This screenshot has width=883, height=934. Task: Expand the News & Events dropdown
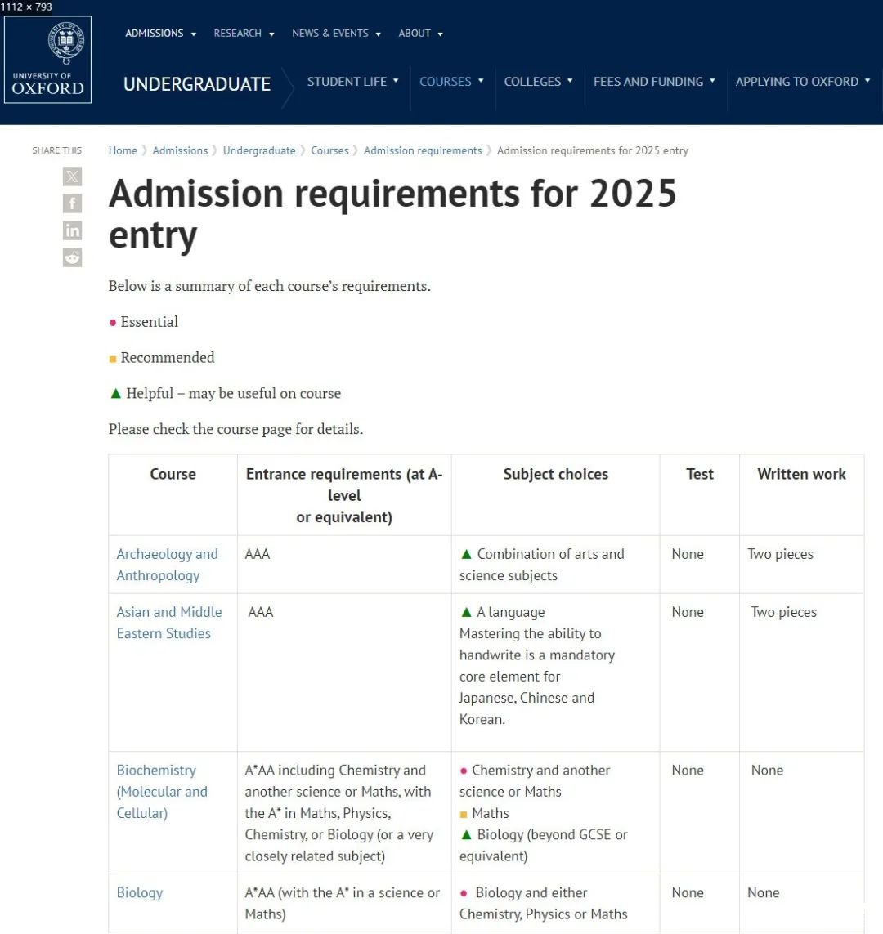pos(336,34)
